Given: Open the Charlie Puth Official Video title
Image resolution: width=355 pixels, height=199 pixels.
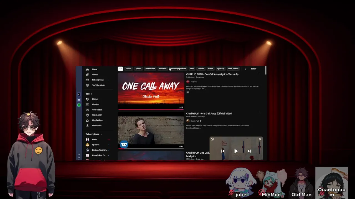Looking at the screenshot, I should pyautogui.click(x=209, y=114).
